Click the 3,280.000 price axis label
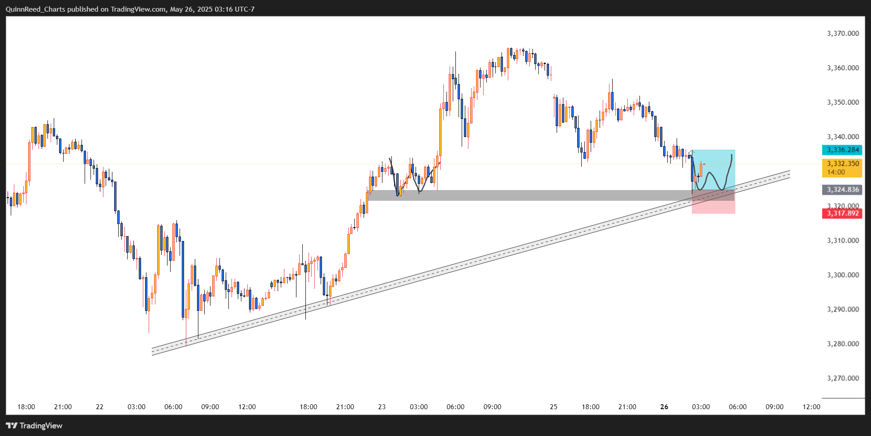This screenshot has height=436, width=871. [x=843, y=344]
